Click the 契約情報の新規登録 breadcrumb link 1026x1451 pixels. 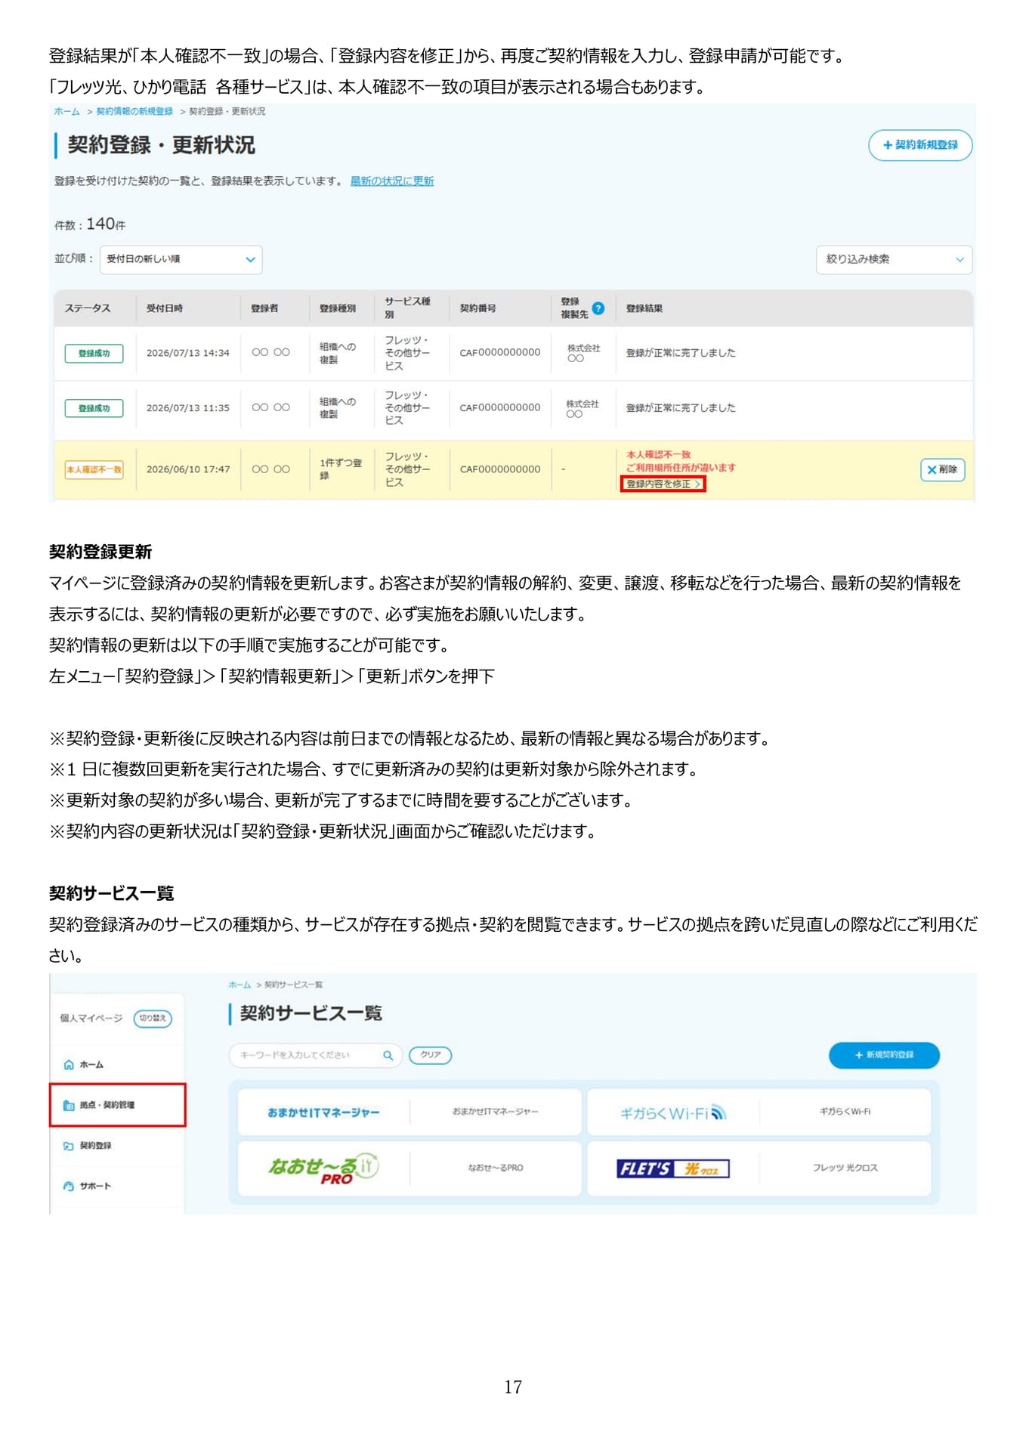(134, 112)
